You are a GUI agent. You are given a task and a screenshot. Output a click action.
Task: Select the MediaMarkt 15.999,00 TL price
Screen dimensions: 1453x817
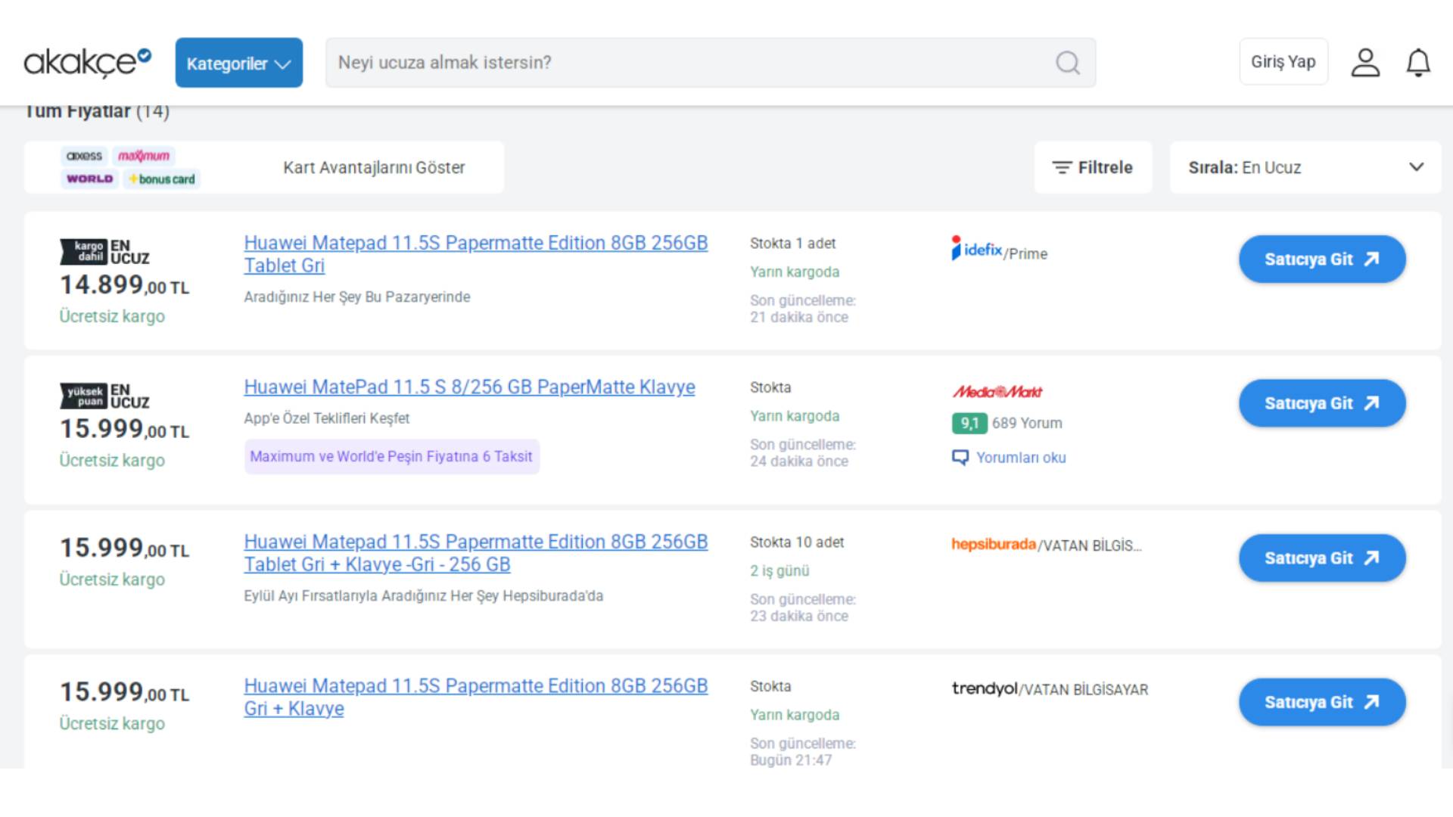coord(125,429)
